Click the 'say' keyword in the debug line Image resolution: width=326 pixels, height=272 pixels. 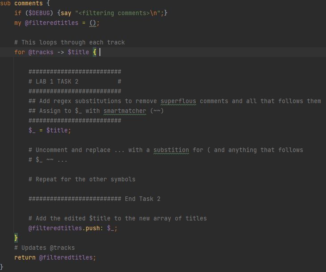[x=66, y=13]
